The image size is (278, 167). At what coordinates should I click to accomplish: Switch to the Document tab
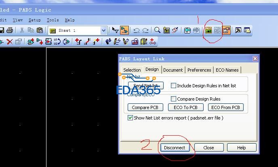[x=173, y=70]
